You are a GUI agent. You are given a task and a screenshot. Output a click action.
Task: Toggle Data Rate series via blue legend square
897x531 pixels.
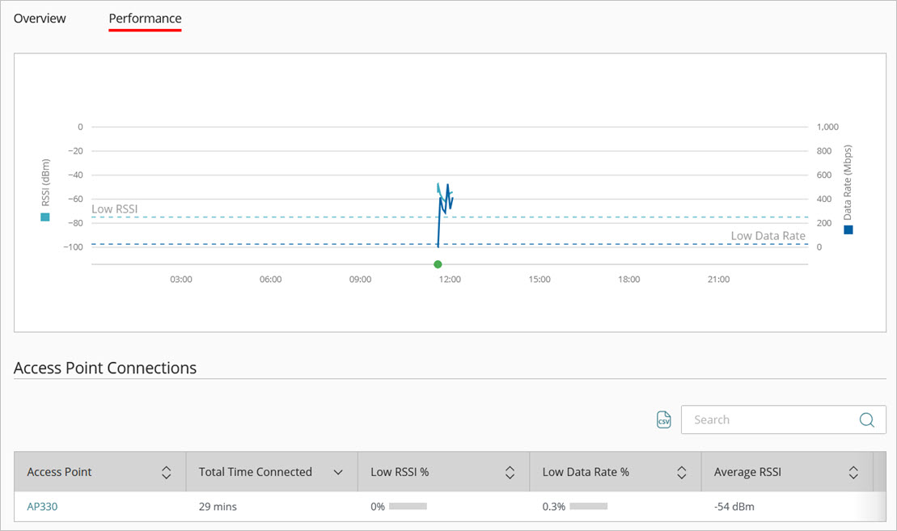[848, 230]
